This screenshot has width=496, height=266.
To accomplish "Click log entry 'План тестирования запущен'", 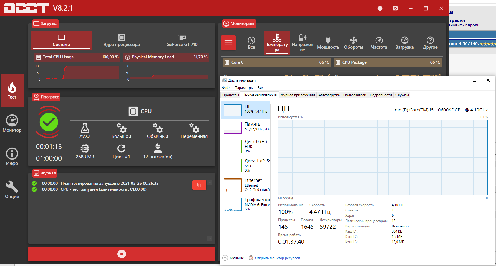I will pyautogui.click(x=110, y=183).
